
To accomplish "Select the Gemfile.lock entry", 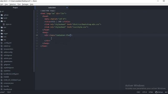I will pos(8,89).
